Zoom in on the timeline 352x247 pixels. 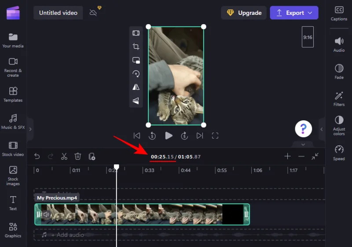pos(288,156)
